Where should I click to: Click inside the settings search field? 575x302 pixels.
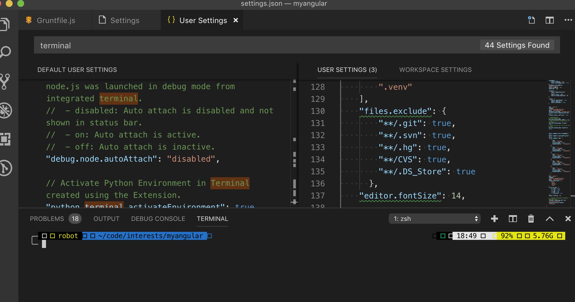coord(172,45)
